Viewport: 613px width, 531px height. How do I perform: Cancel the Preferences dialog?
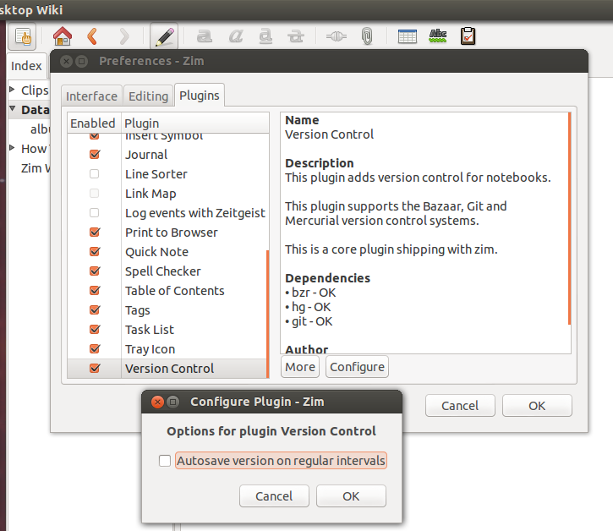click(460, 406)
